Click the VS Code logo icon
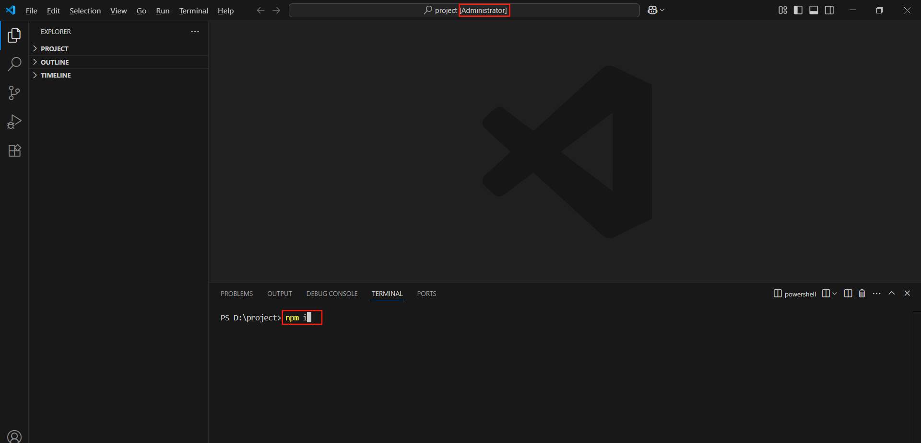The height and width of the screenshot is (443, 921). click(11, 10)
